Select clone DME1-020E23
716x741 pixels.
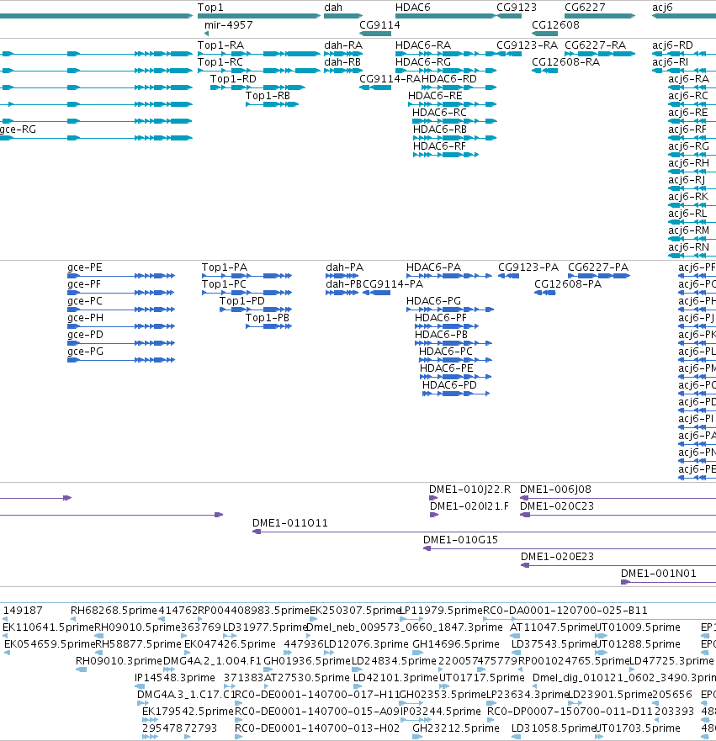(x=618, y=565)
